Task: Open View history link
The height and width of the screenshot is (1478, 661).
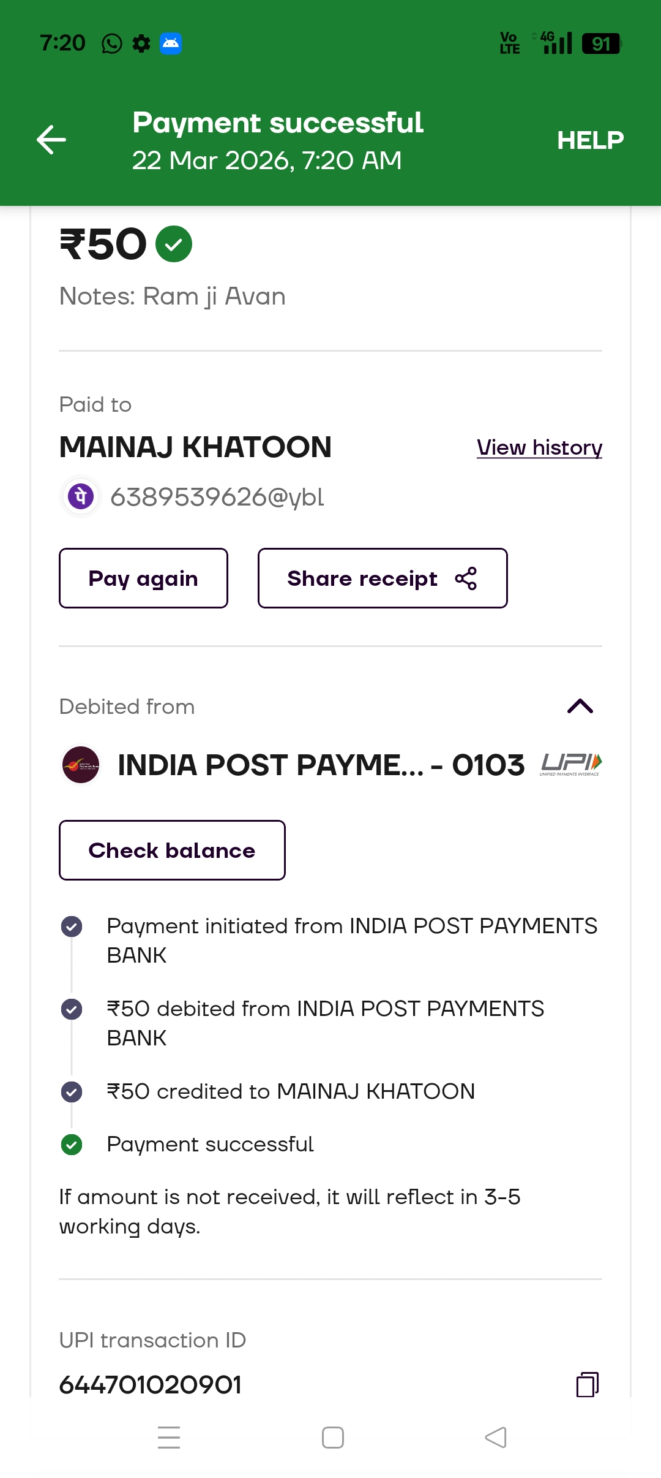Action: click(x=539, y=448)
